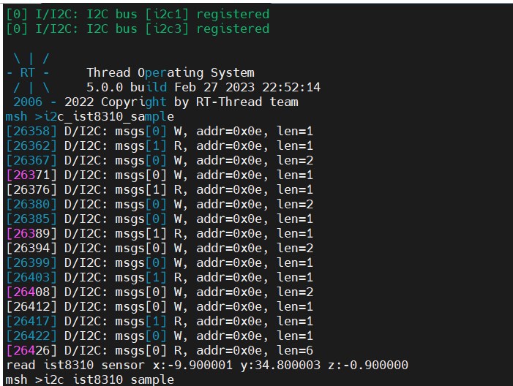Click the first 'msh >i2c_ist8310_sample' command line

coord(90,117)
